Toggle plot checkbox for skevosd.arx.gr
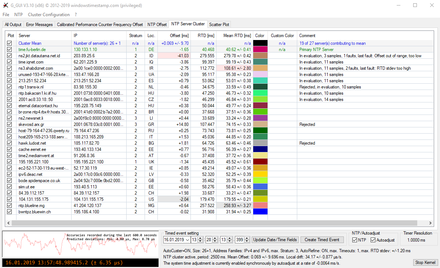The width and height of the screenshot is (440, 268). (10, 124)
